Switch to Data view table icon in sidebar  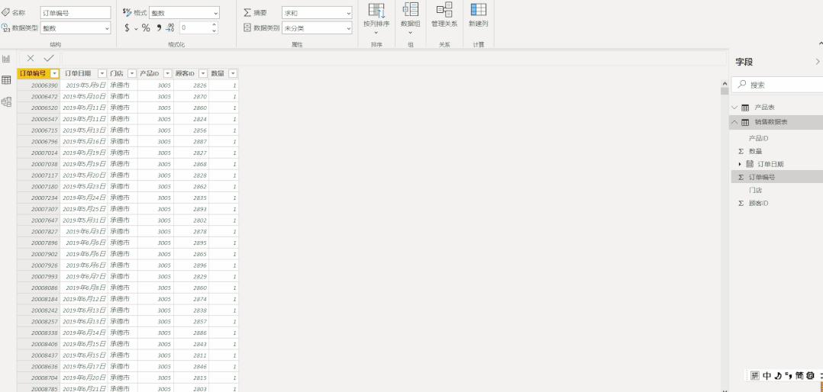[x=6, y=80]
